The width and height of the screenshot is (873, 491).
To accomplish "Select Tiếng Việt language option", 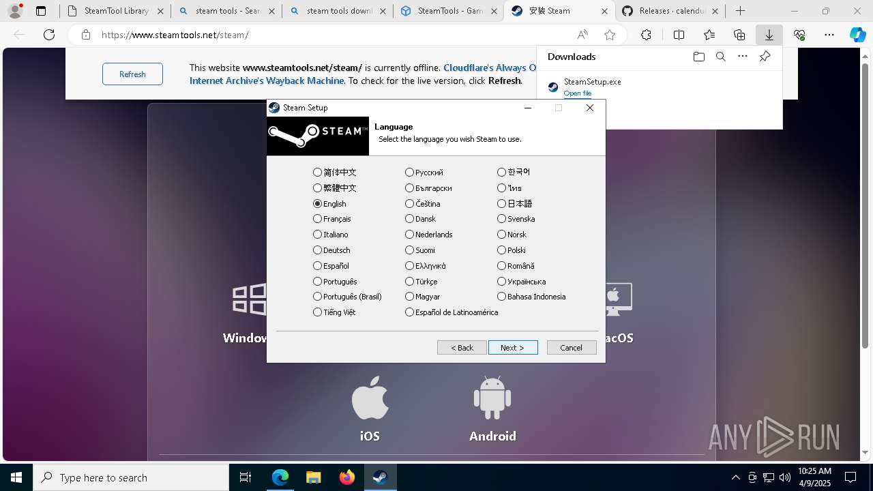I will point(335,312).
